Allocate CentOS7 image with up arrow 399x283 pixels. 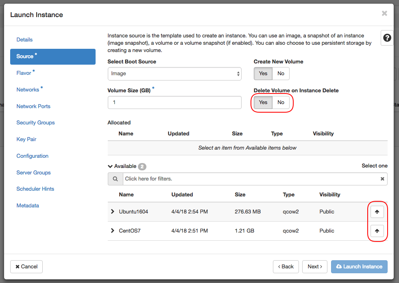click(377, 231)
